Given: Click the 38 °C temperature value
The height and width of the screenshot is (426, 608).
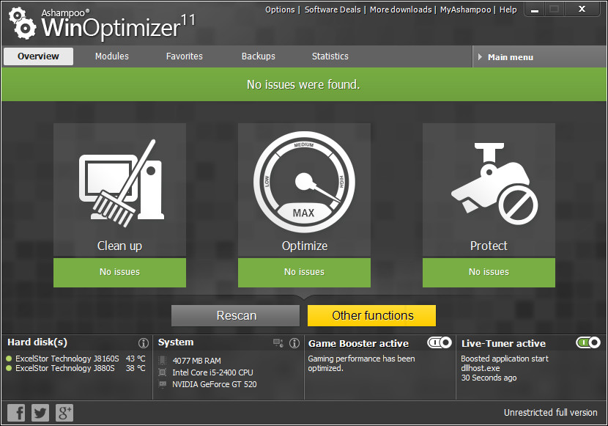Looking at the screenshot, I should point(136,368).
